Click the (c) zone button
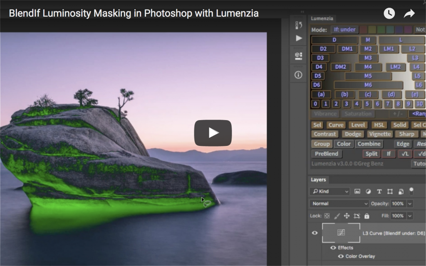426x266 pixels. [368, 94]
